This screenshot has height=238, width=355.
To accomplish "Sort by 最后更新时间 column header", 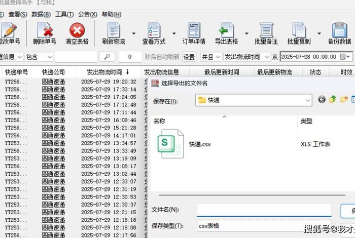I will coord(222,72).
